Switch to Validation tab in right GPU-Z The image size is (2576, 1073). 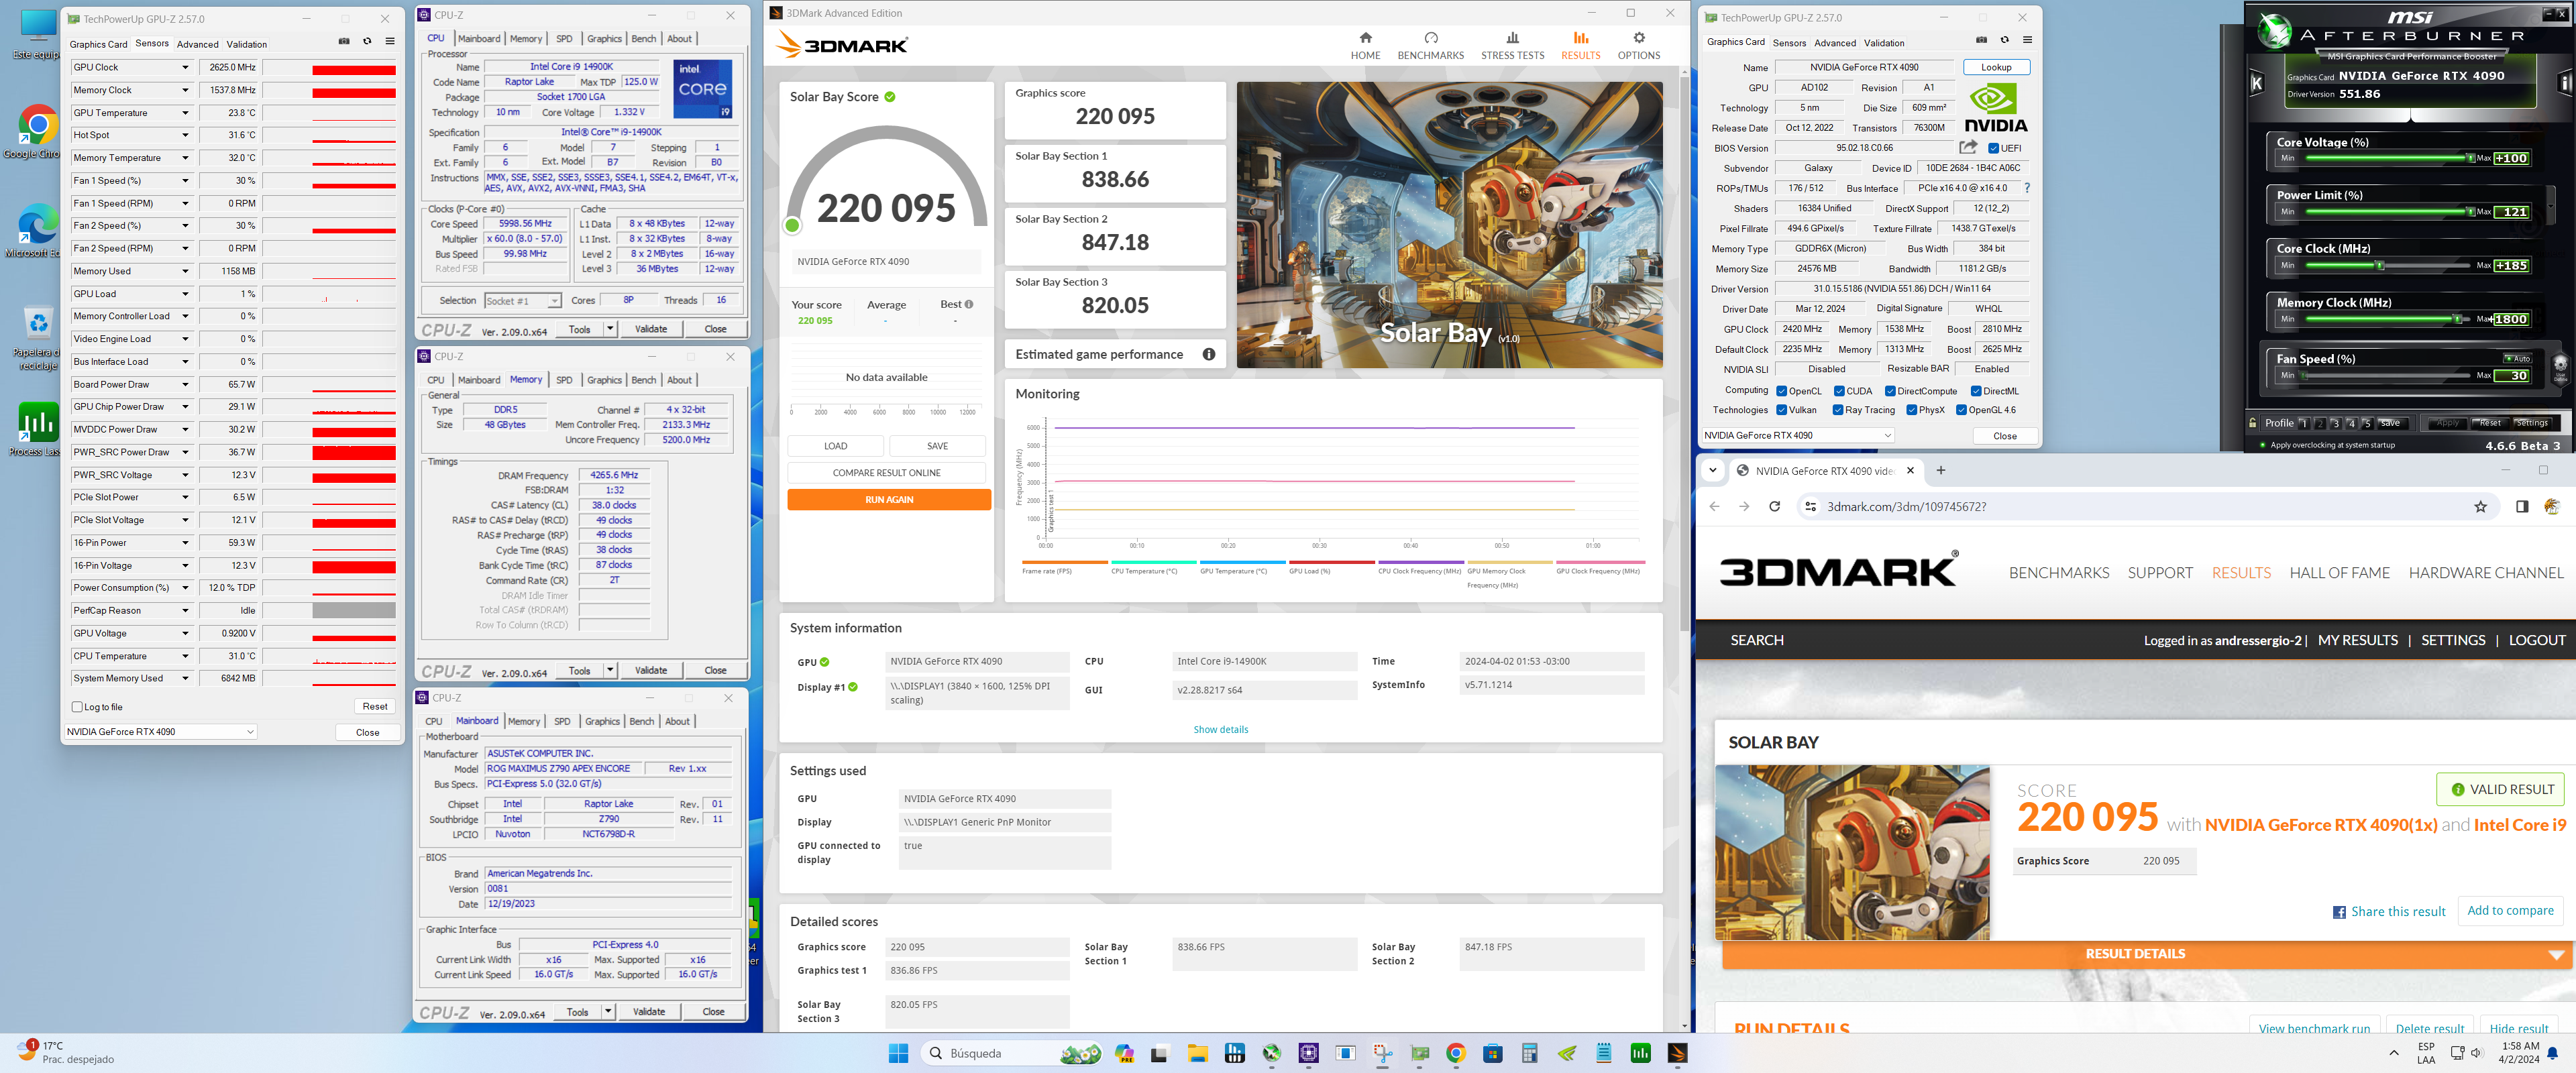[x=1883, y=43]
